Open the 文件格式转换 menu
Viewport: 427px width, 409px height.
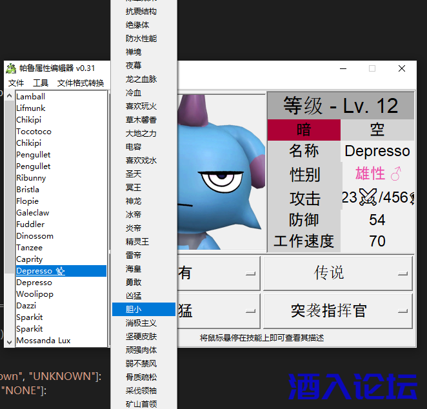(81, 83)
